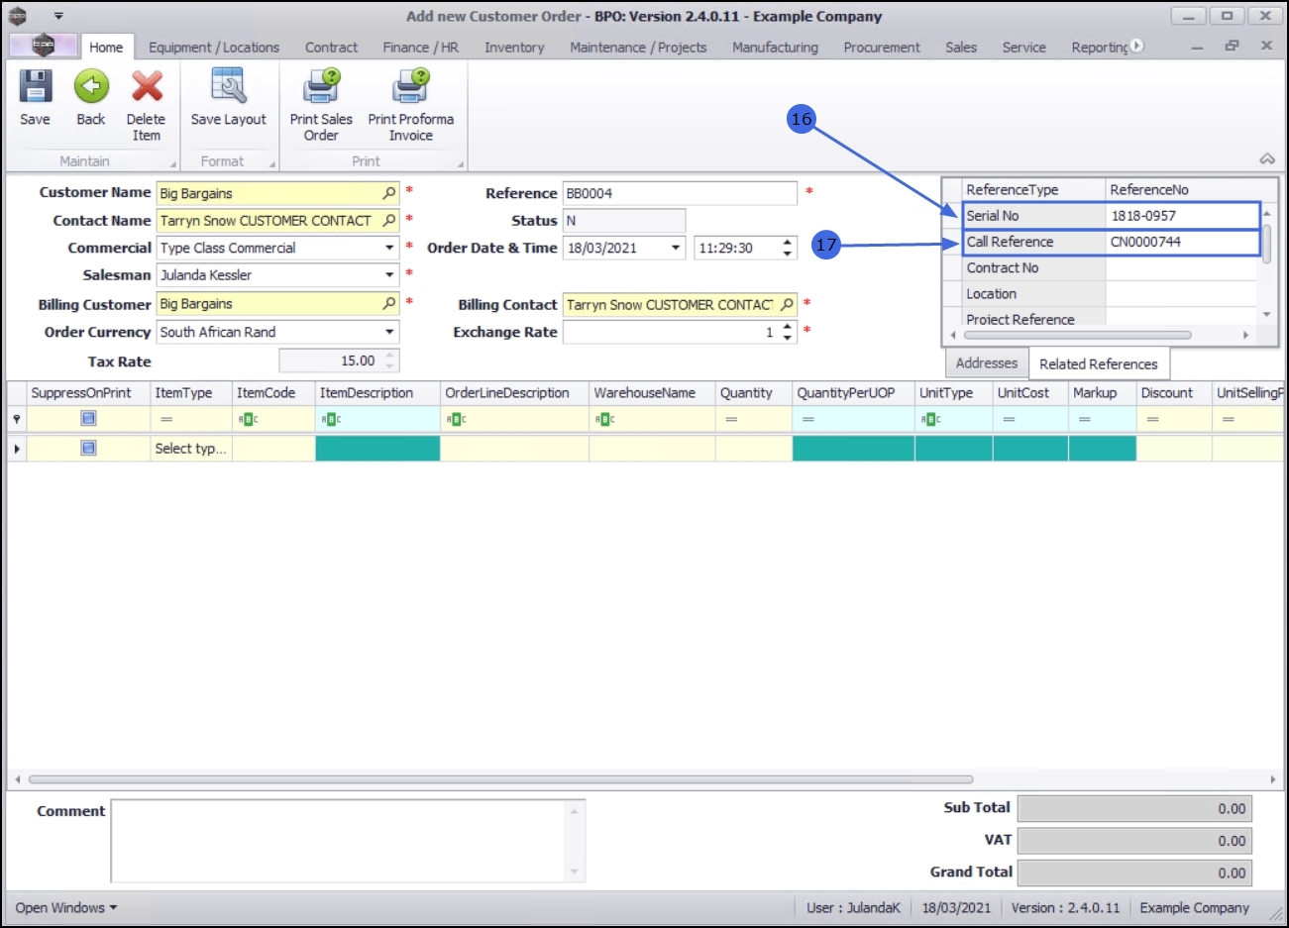Screen dimensions: 1289x928
Task: Open the Print group launcher arrow
Action: [x=461, y=164]
